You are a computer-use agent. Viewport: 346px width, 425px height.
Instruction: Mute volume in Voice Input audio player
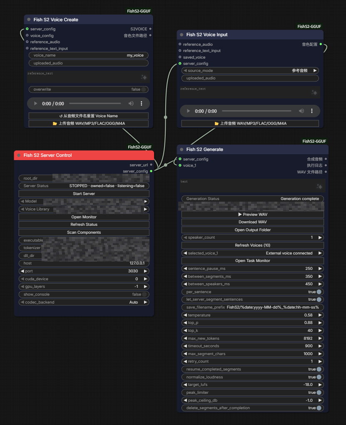(301, 111)
